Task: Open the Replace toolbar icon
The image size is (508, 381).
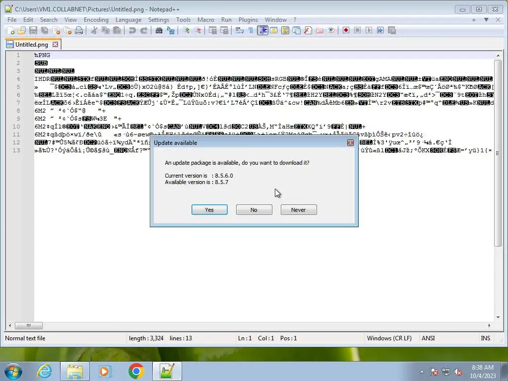Action: [171, 30]
